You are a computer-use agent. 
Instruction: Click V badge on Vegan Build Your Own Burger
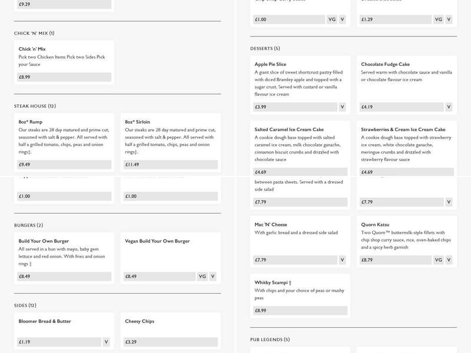tap(213, 277)
